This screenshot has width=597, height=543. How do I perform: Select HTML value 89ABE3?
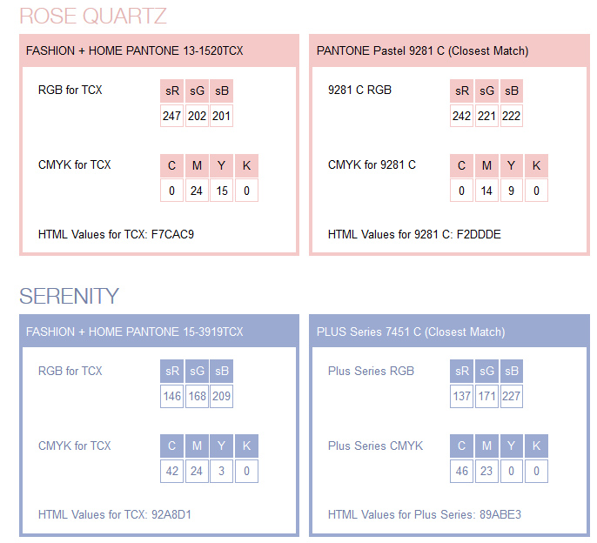[x=500, y=515]
